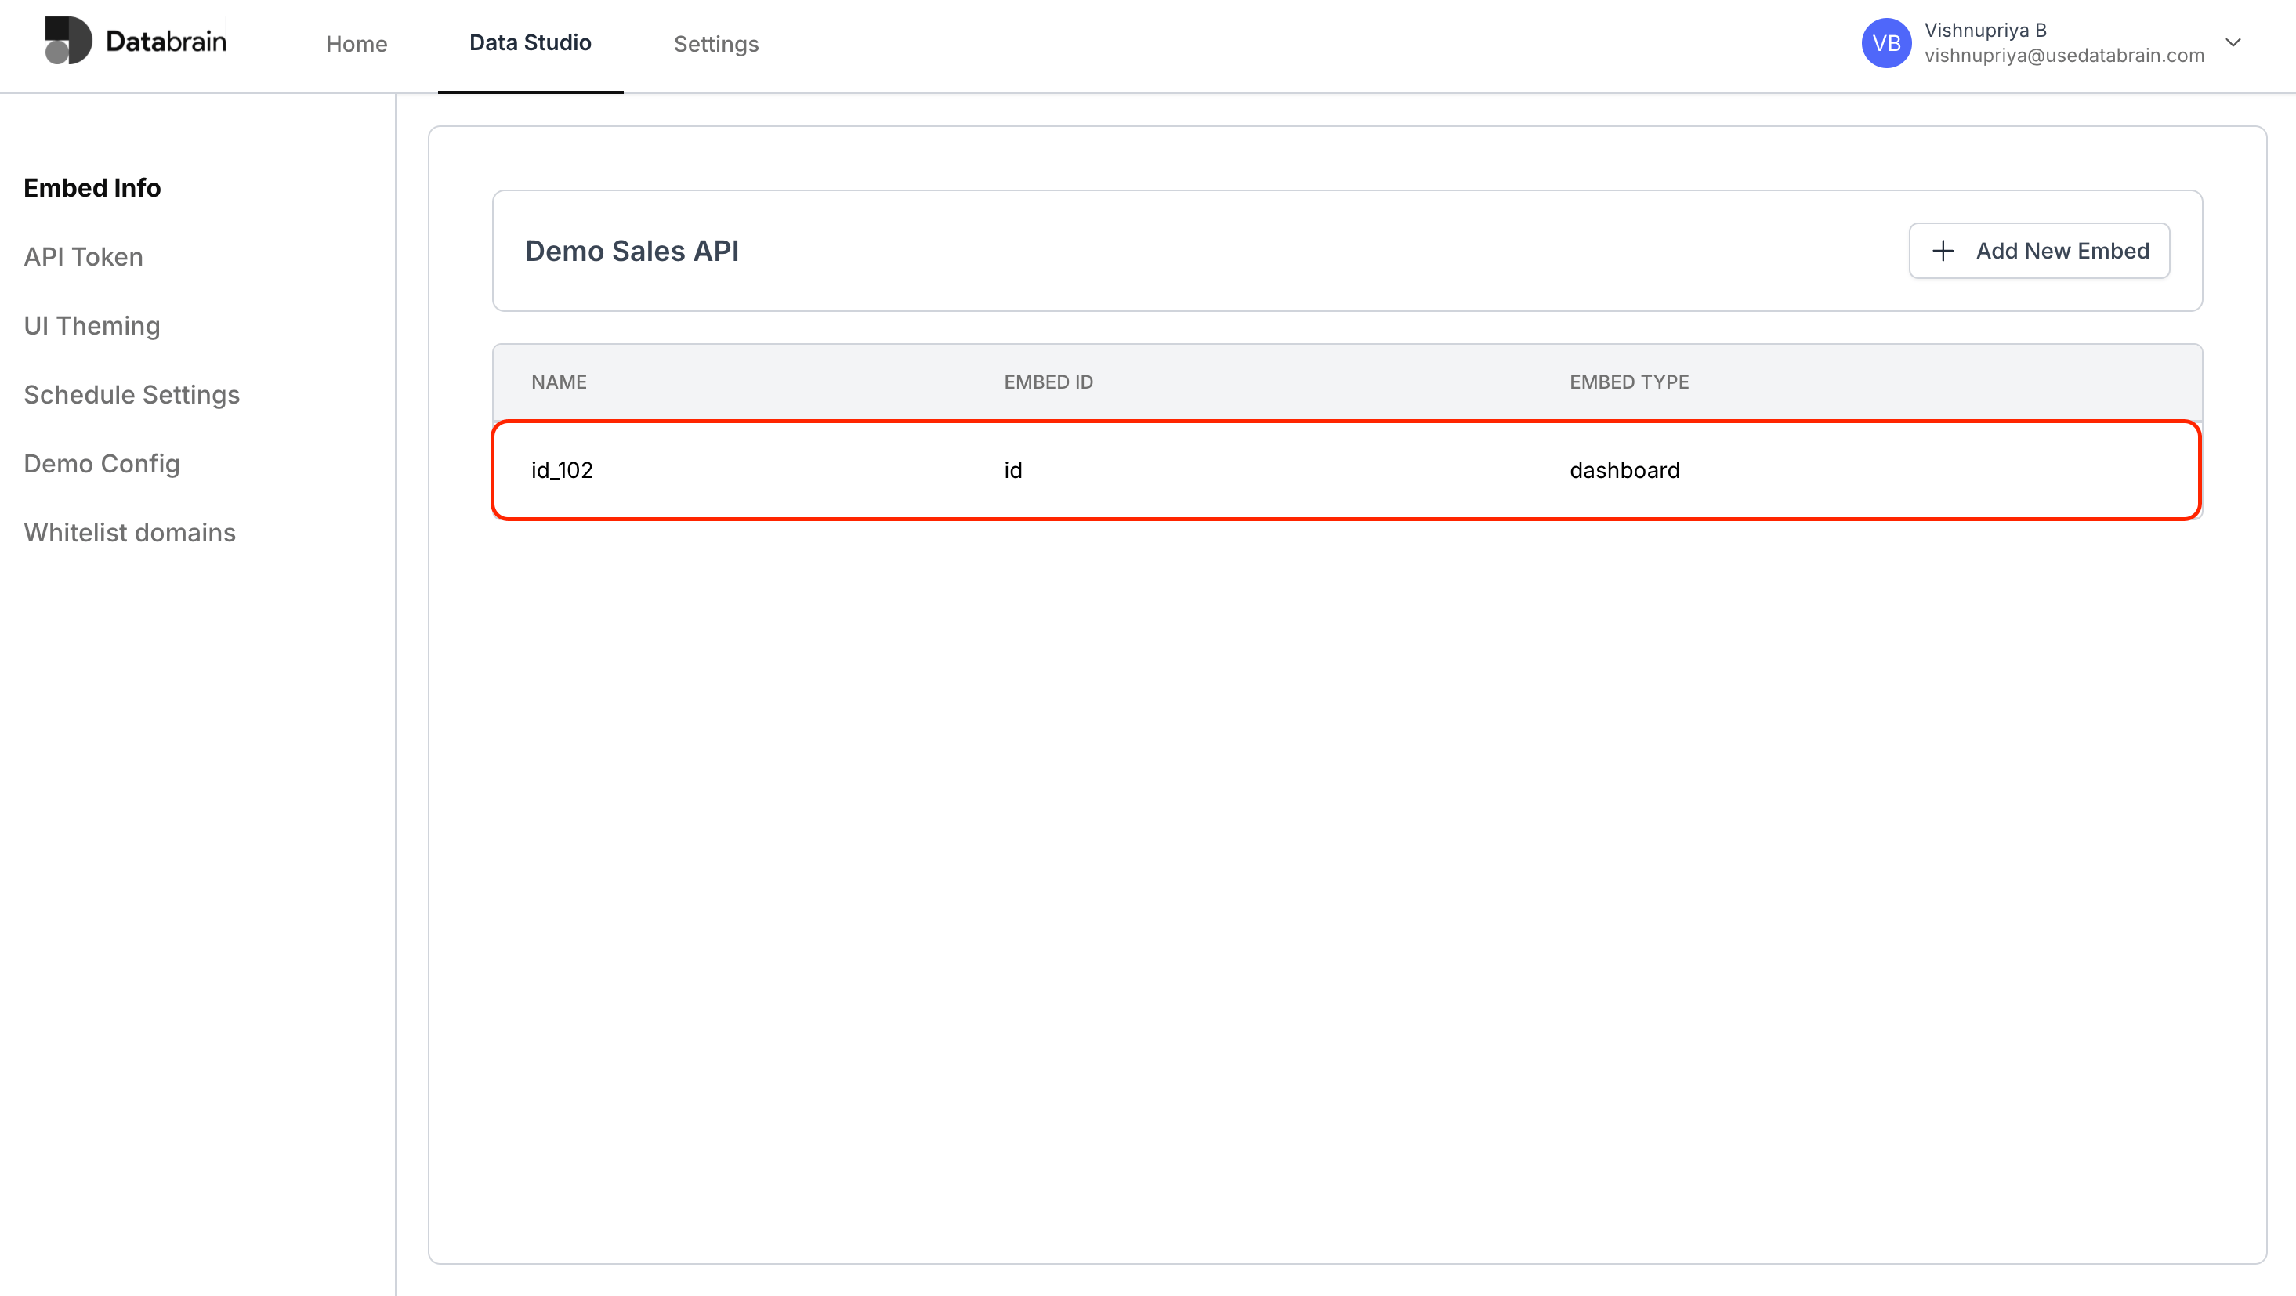Click the 'dashboard' embed type cell
Image resolution: width=2296 pixels, height=1296 pixels.
[1624, 469]
